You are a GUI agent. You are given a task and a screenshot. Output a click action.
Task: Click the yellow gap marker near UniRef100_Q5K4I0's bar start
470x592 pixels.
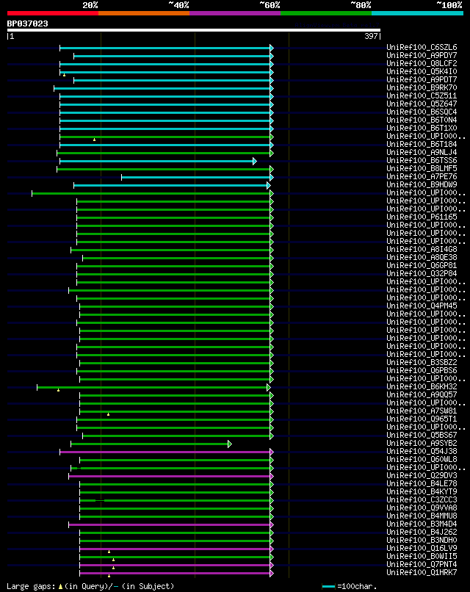[x=64, y=75]
